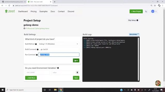Image resolution: width=165 pixels, height=92 pixels.
Task: Go back in the browser
Action: pos(2,6)
